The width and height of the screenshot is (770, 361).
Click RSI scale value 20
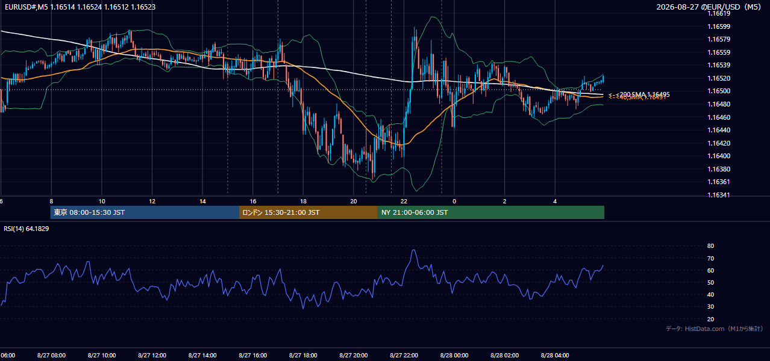point(710,319)
